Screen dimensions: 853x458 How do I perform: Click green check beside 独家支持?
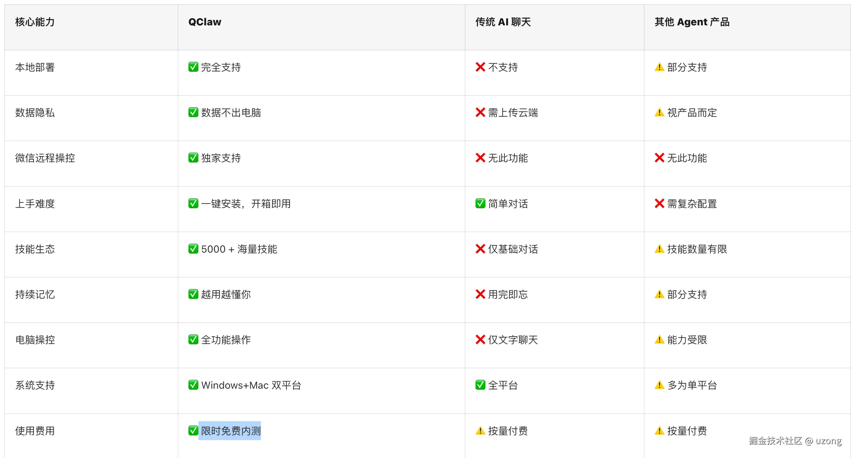coord(193,158)
